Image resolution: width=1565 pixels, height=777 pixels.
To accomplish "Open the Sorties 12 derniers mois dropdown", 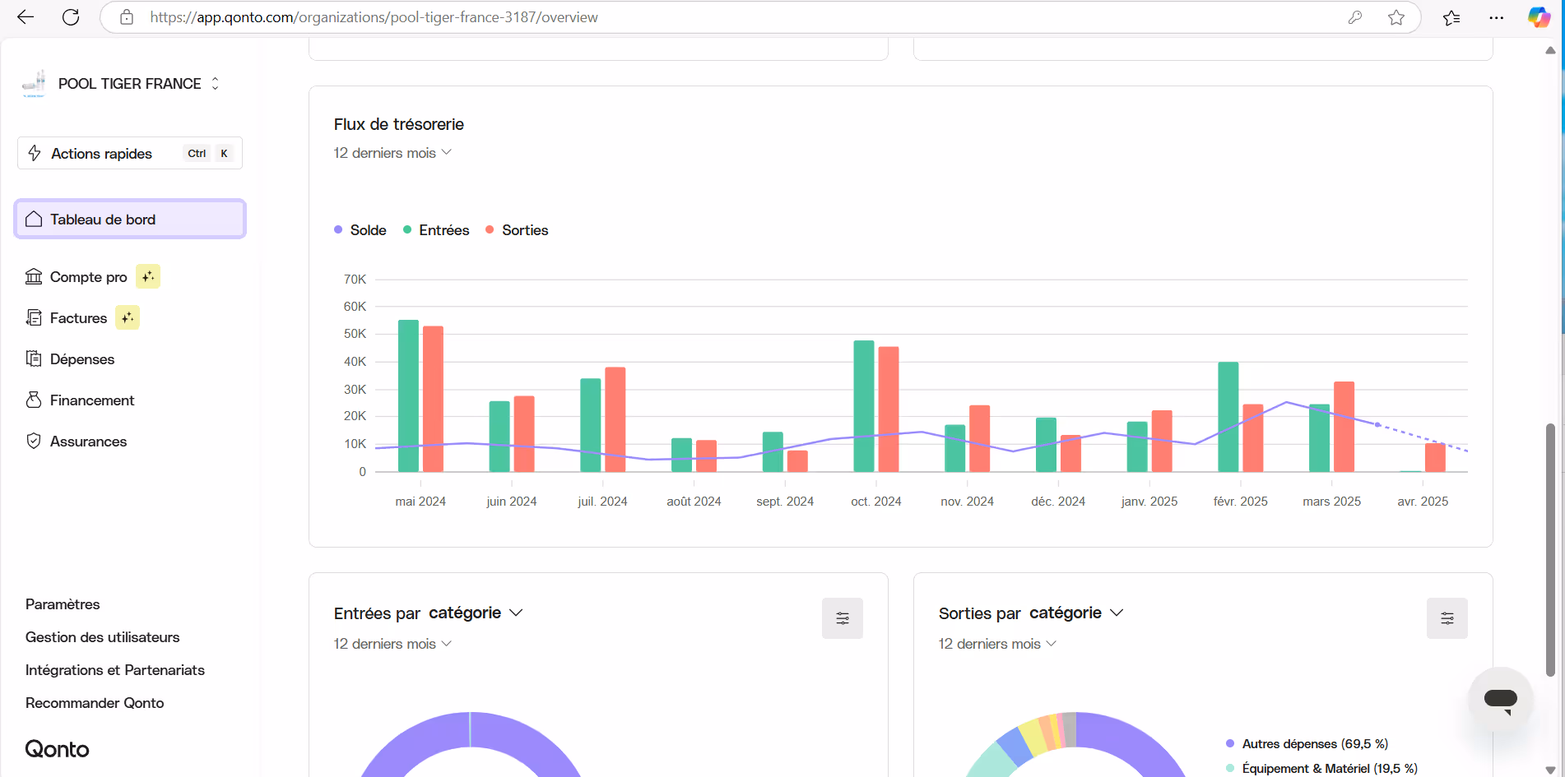I will (x=997, y=644).
